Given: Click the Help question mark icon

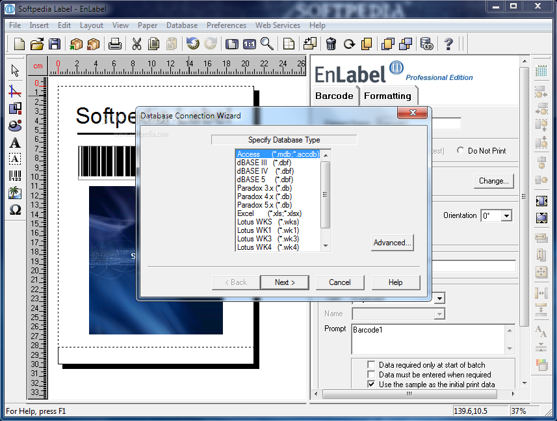Looking at the screenshot, I should (448, 44).
